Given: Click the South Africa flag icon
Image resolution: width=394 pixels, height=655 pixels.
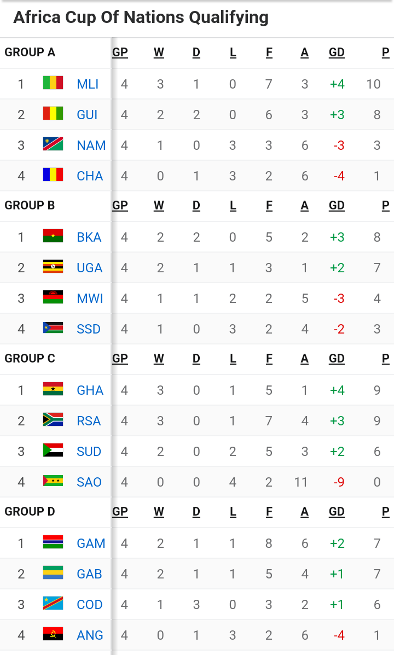Looking at the screenshot, I should 53,420.
